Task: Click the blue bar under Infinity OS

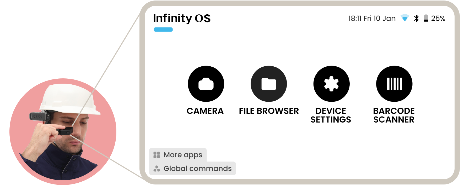Action: tap(163, 30)
